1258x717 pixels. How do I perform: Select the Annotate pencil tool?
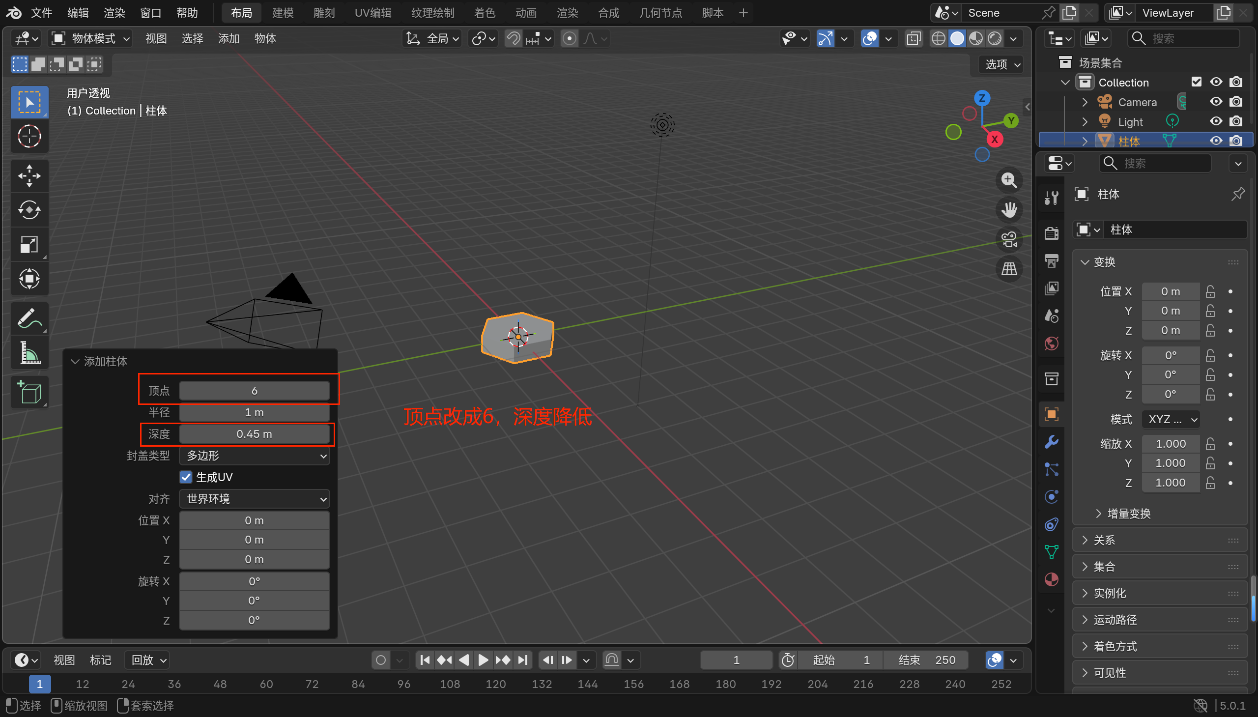tap(29, 318)
